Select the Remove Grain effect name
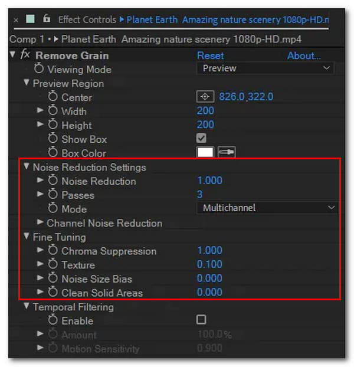The width and height of the screenshot is (354, 367). pyautogui.click(x=72, y=55)
